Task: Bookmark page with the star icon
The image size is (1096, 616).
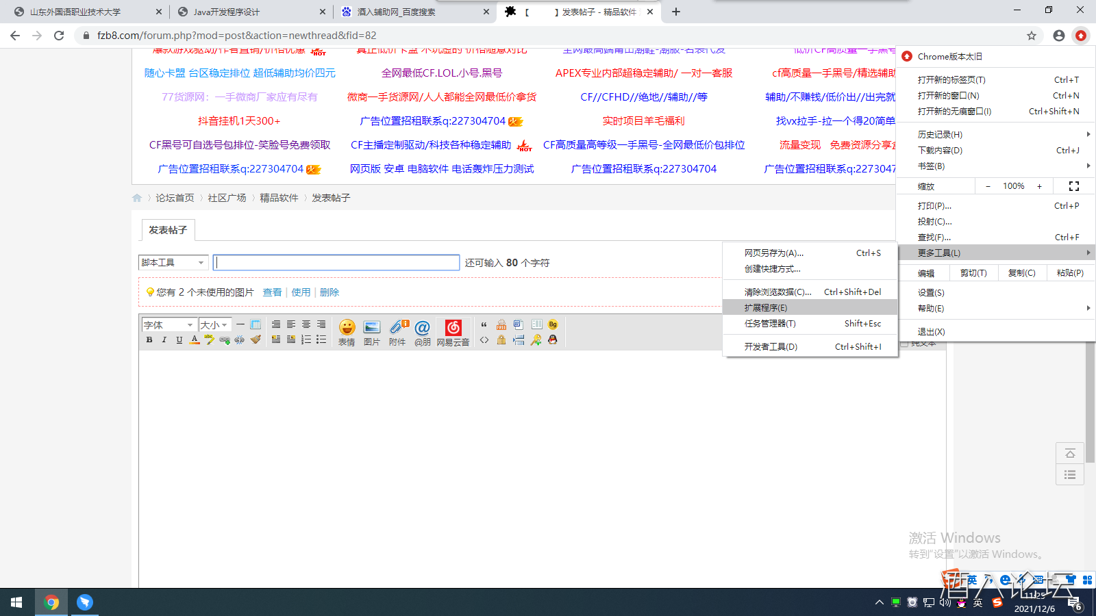Action: tap(1032, 36)
